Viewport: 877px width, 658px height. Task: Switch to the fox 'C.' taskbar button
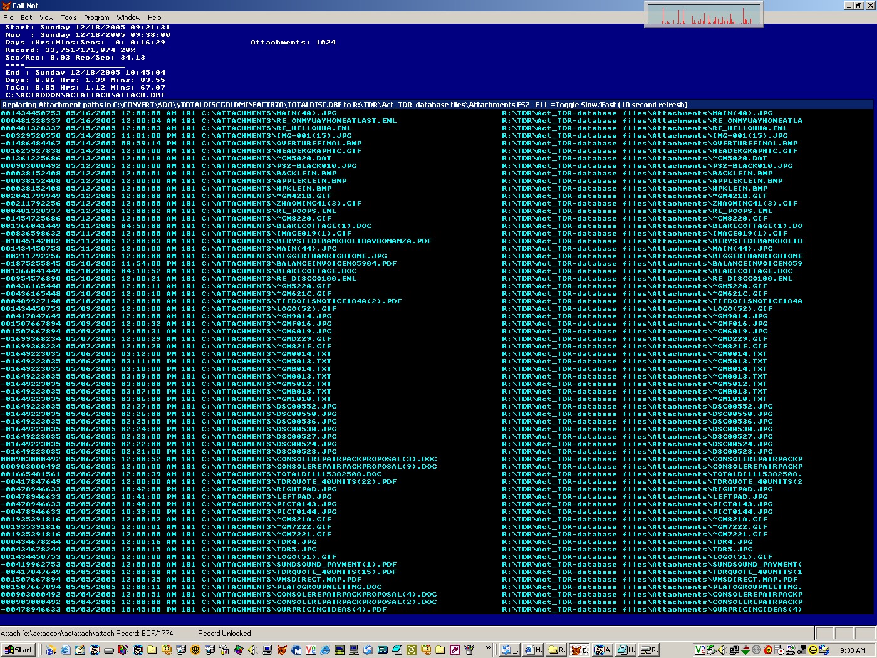click(580, 650)
